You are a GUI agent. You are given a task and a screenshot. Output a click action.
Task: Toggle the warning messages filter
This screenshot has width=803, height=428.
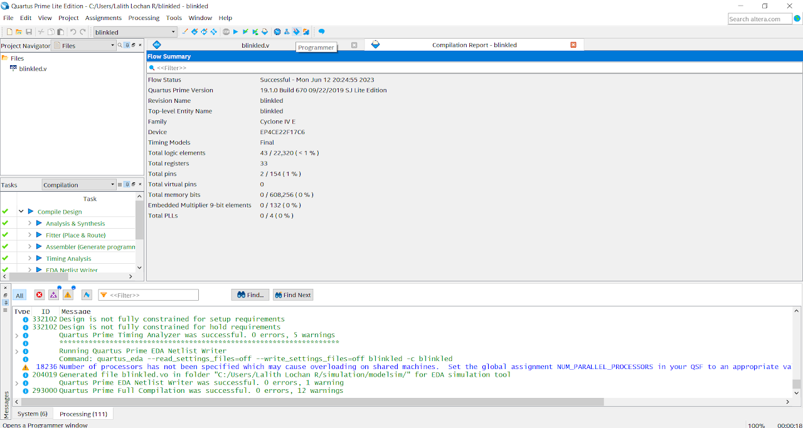coord(68,295)
